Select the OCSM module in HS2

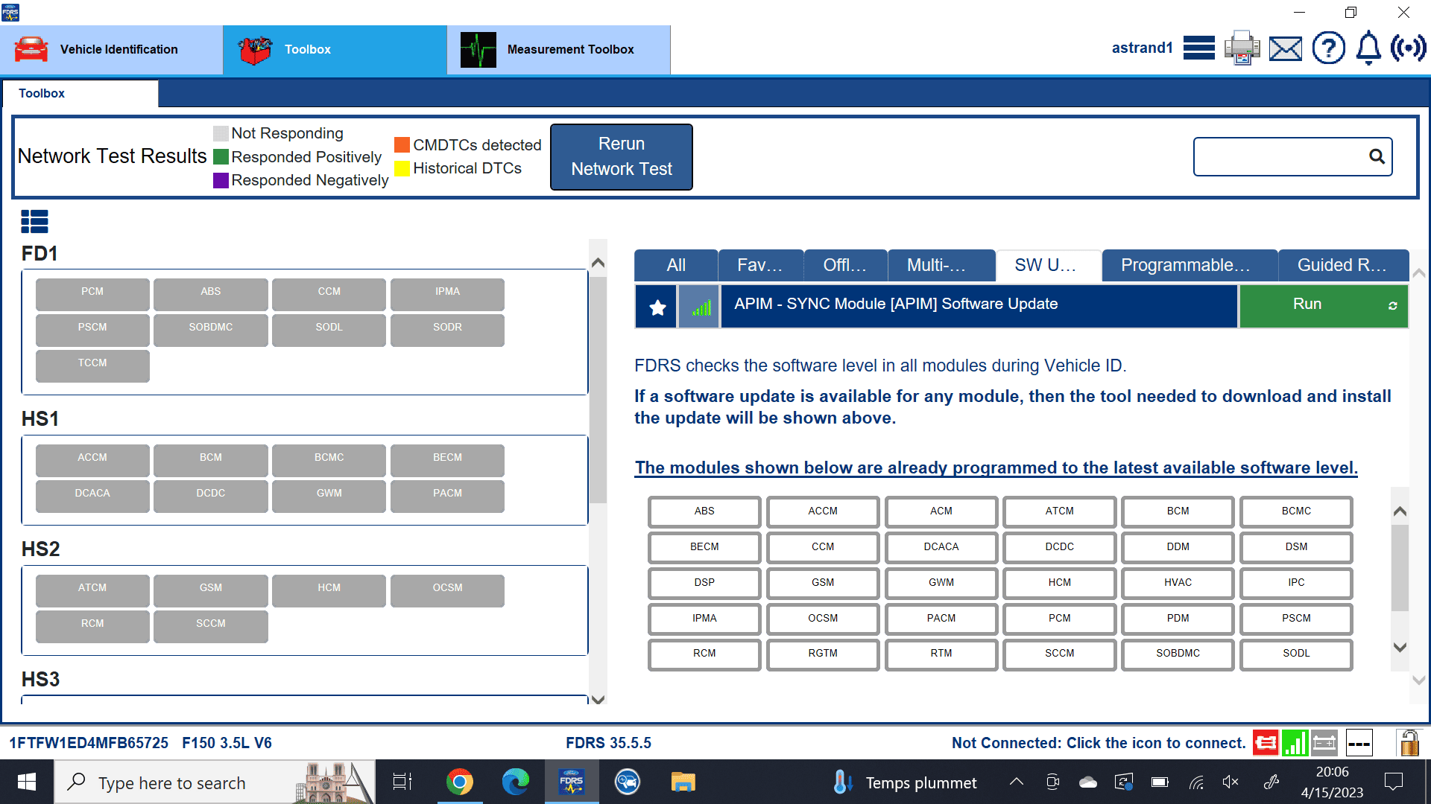448,590
